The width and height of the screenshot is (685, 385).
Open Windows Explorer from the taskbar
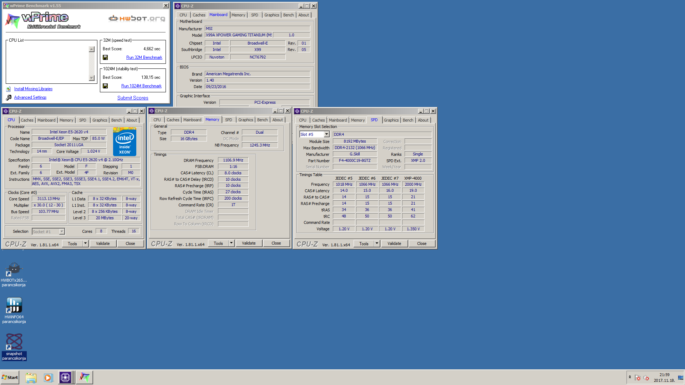point(31,378)
